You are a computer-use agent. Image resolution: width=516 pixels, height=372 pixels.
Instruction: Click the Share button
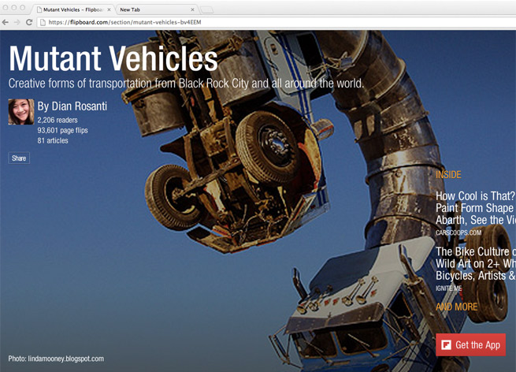[19, 158]
